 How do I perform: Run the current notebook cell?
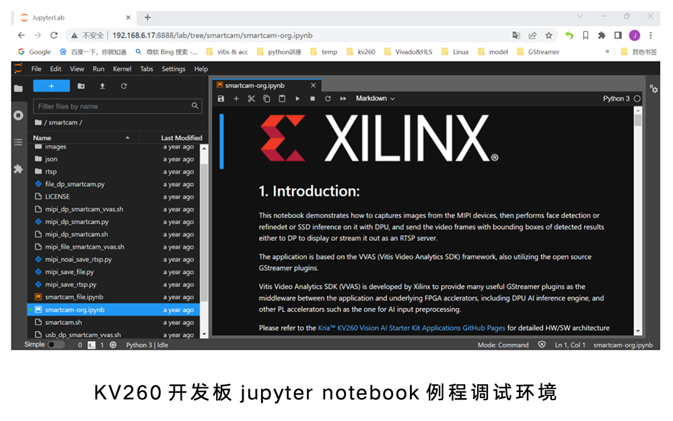[x=297, y=98]
